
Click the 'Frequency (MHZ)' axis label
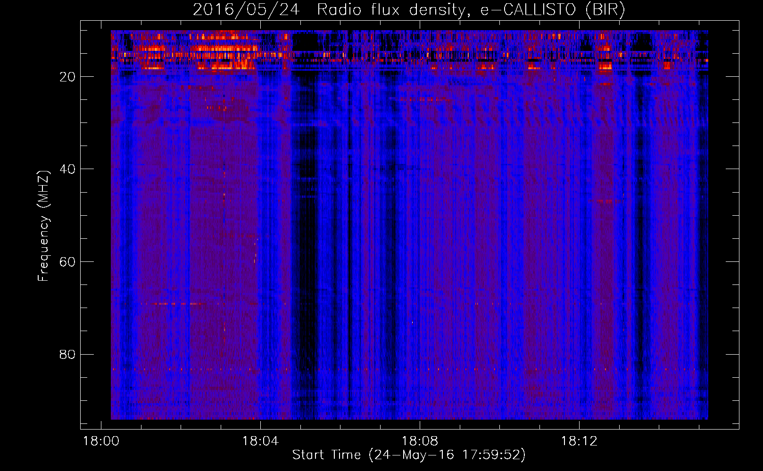pos(43,226)
